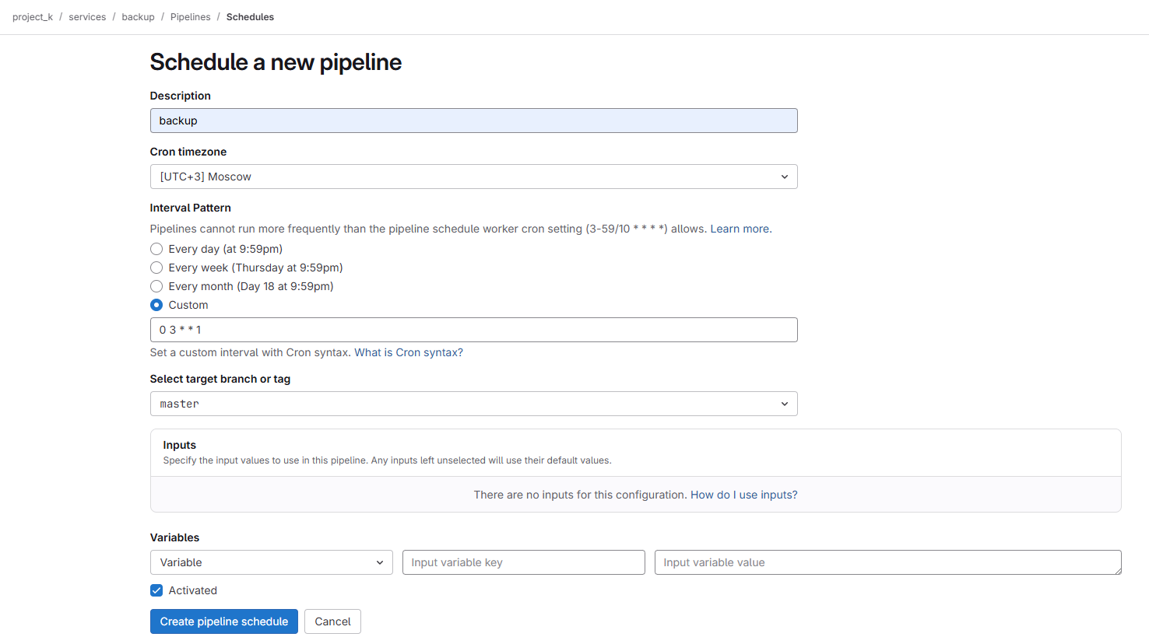1149x644 pixels.
Task: Uncheck the Activated checkbox
Action: (156, 590)
